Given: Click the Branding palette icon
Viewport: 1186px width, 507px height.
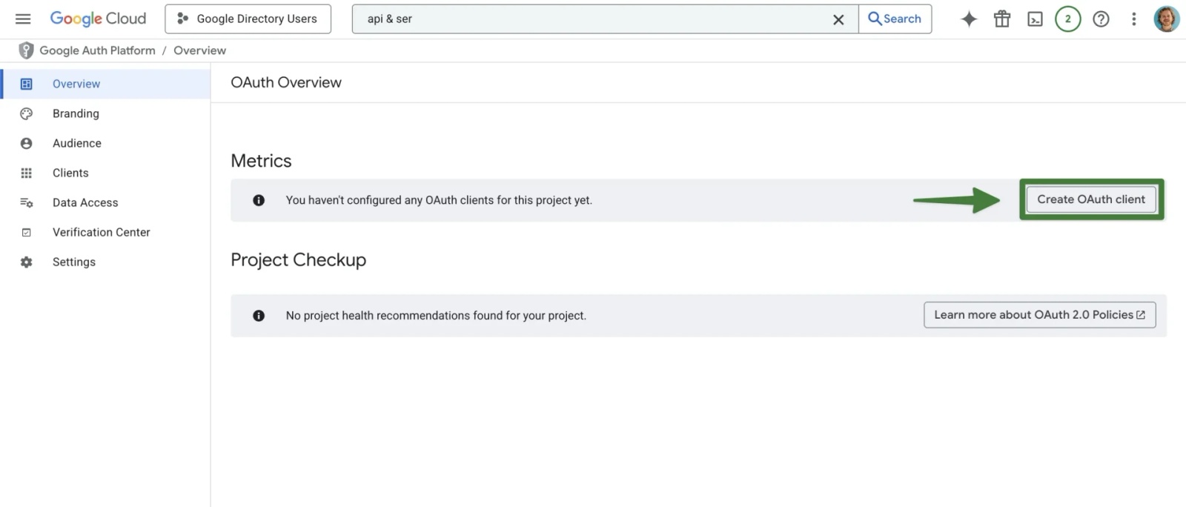Looking at the screenshot, I should point(26,113).
